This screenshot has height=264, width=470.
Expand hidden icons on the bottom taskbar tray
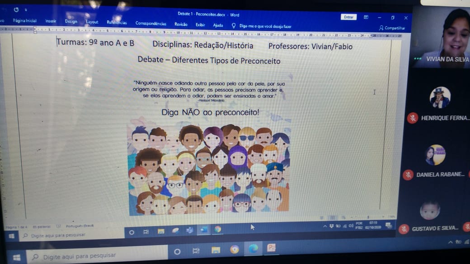(450, 242)
